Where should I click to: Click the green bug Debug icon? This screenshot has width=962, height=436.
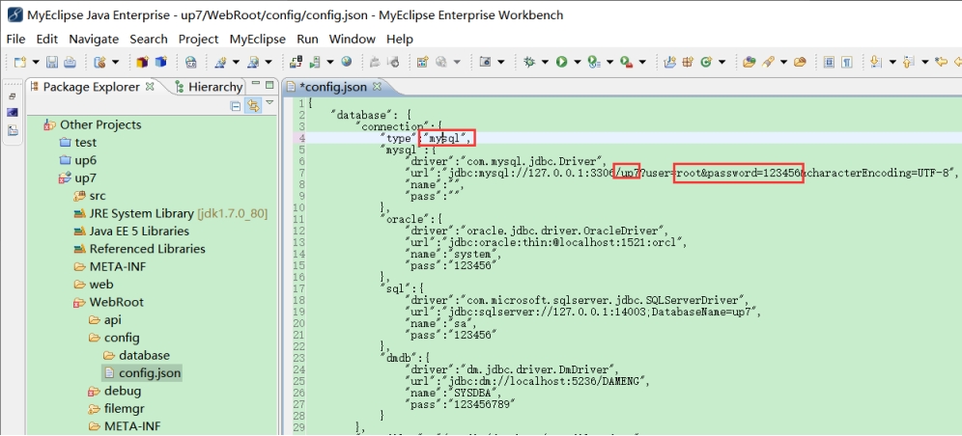pos(529,62)
